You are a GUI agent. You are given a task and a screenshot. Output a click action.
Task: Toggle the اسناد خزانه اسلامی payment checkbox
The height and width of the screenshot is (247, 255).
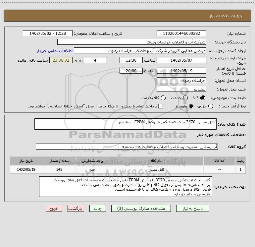(161, 106)
